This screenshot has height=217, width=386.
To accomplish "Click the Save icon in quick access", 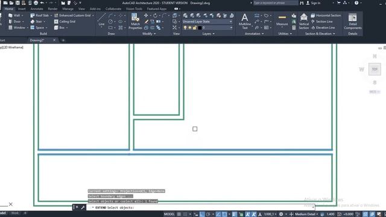I will [17, 2].
